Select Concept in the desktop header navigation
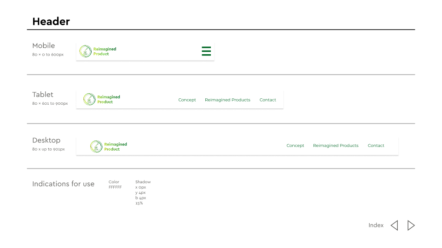 click(295, 146)
